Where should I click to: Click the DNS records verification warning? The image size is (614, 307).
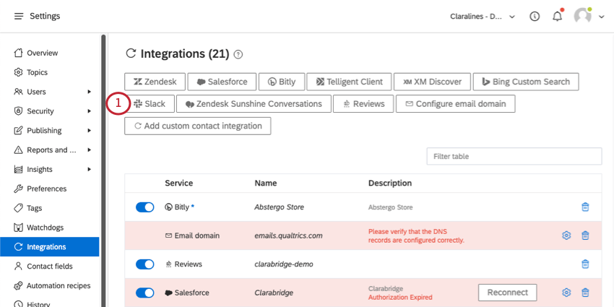[416, 235]
